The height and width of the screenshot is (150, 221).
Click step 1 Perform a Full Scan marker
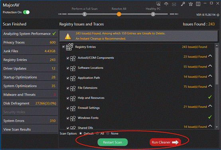click(85, 14)
